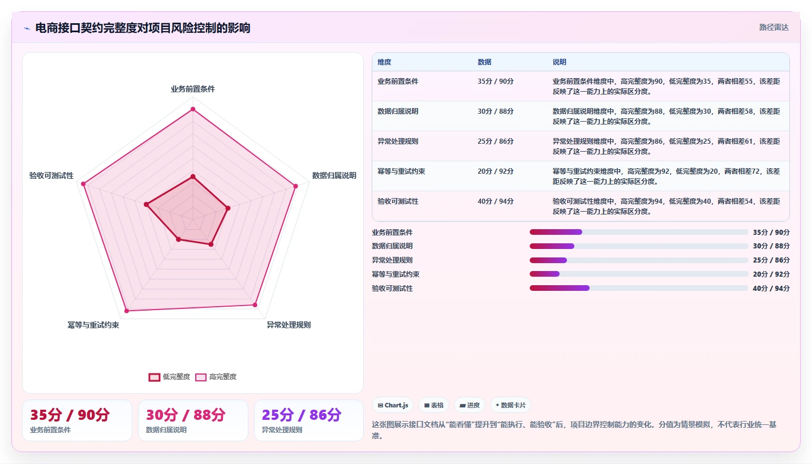Click the 异常处理规则 table row name
The image size is (812, 464).
click(x=398, y=141)
